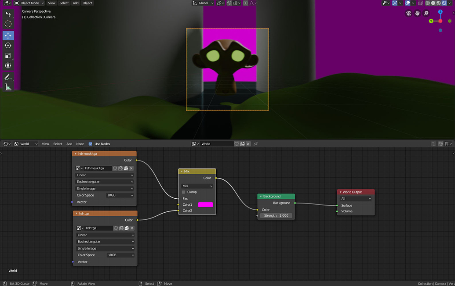
Task: Open the Object menu in the viewport header
Action: coord(87,3)
